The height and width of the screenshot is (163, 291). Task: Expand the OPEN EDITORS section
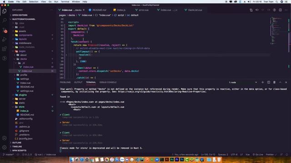[20, 15]
